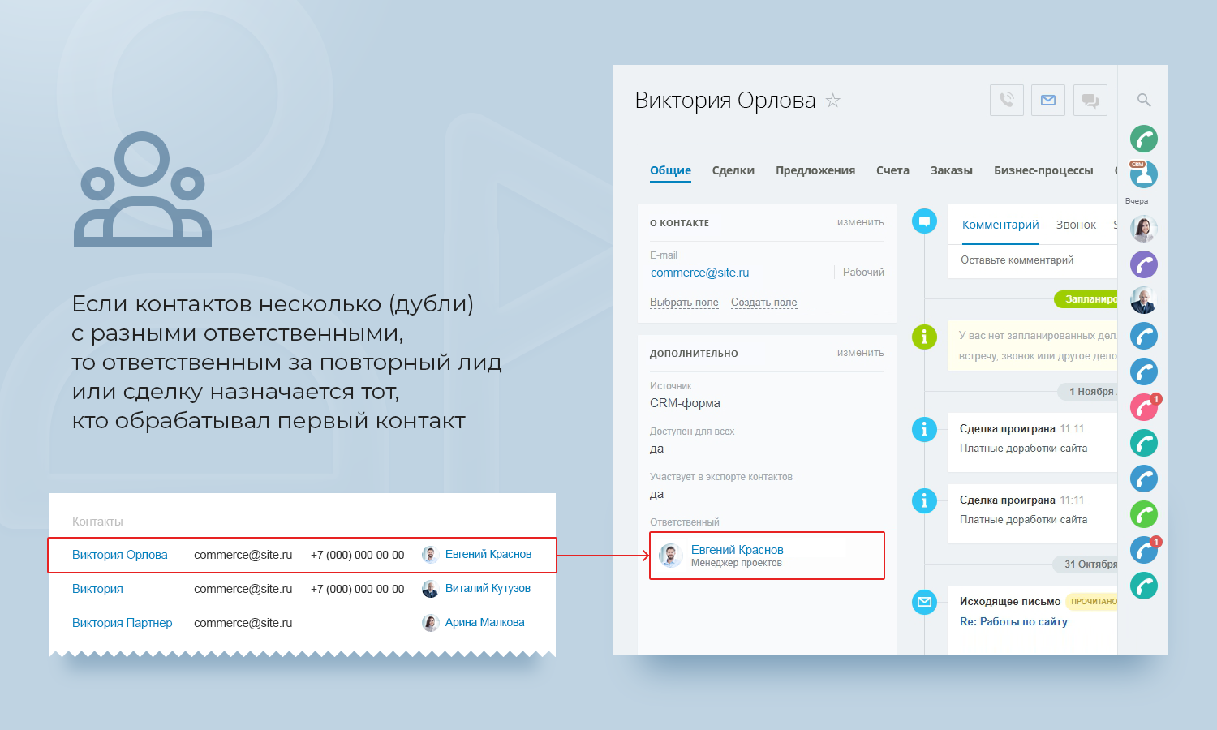Switch to the Общие tab
The height and width of the screenshot is (730, 1217).
click(x=670, y=170)
